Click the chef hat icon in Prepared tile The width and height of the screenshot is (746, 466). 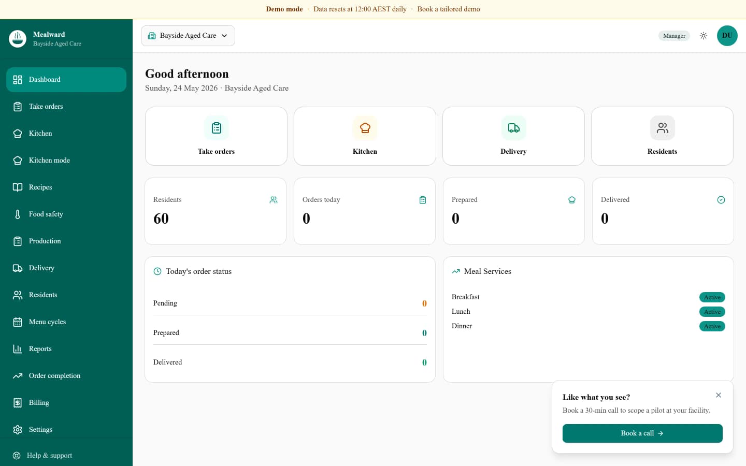572,200
